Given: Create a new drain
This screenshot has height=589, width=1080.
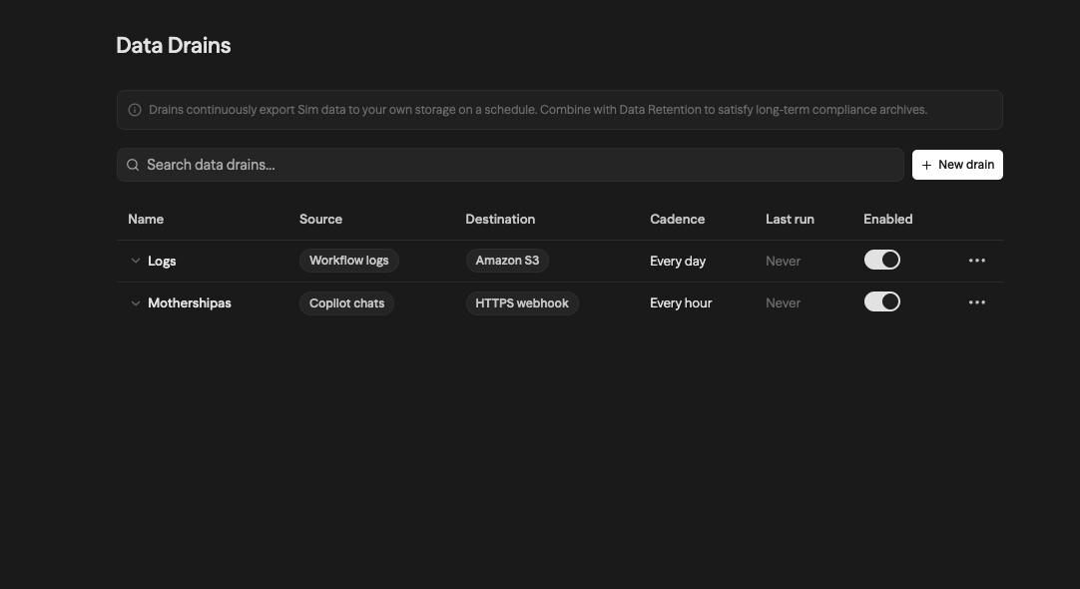Looking at the screenshot, I should 957,165.
